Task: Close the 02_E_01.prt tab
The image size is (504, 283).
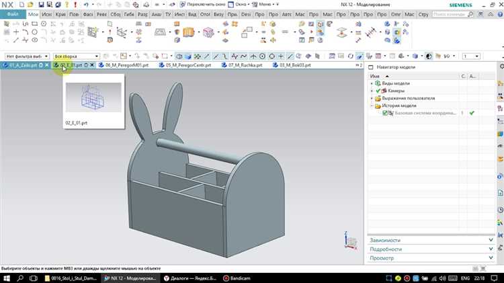Action: point(92,65)
